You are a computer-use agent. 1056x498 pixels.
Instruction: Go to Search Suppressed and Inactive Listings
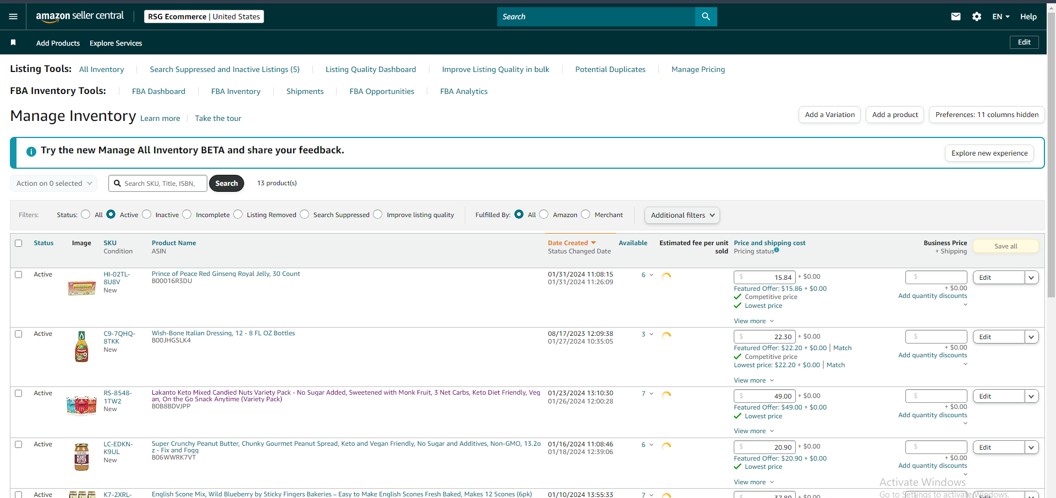click(224, 69)
